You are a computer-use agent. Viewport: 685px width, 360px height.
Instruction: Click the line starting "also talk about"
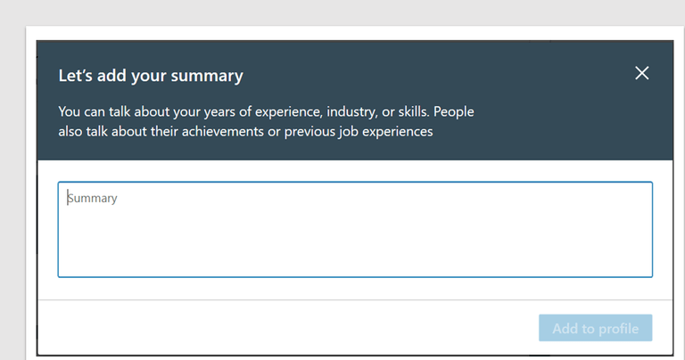[x=245, y=131]
